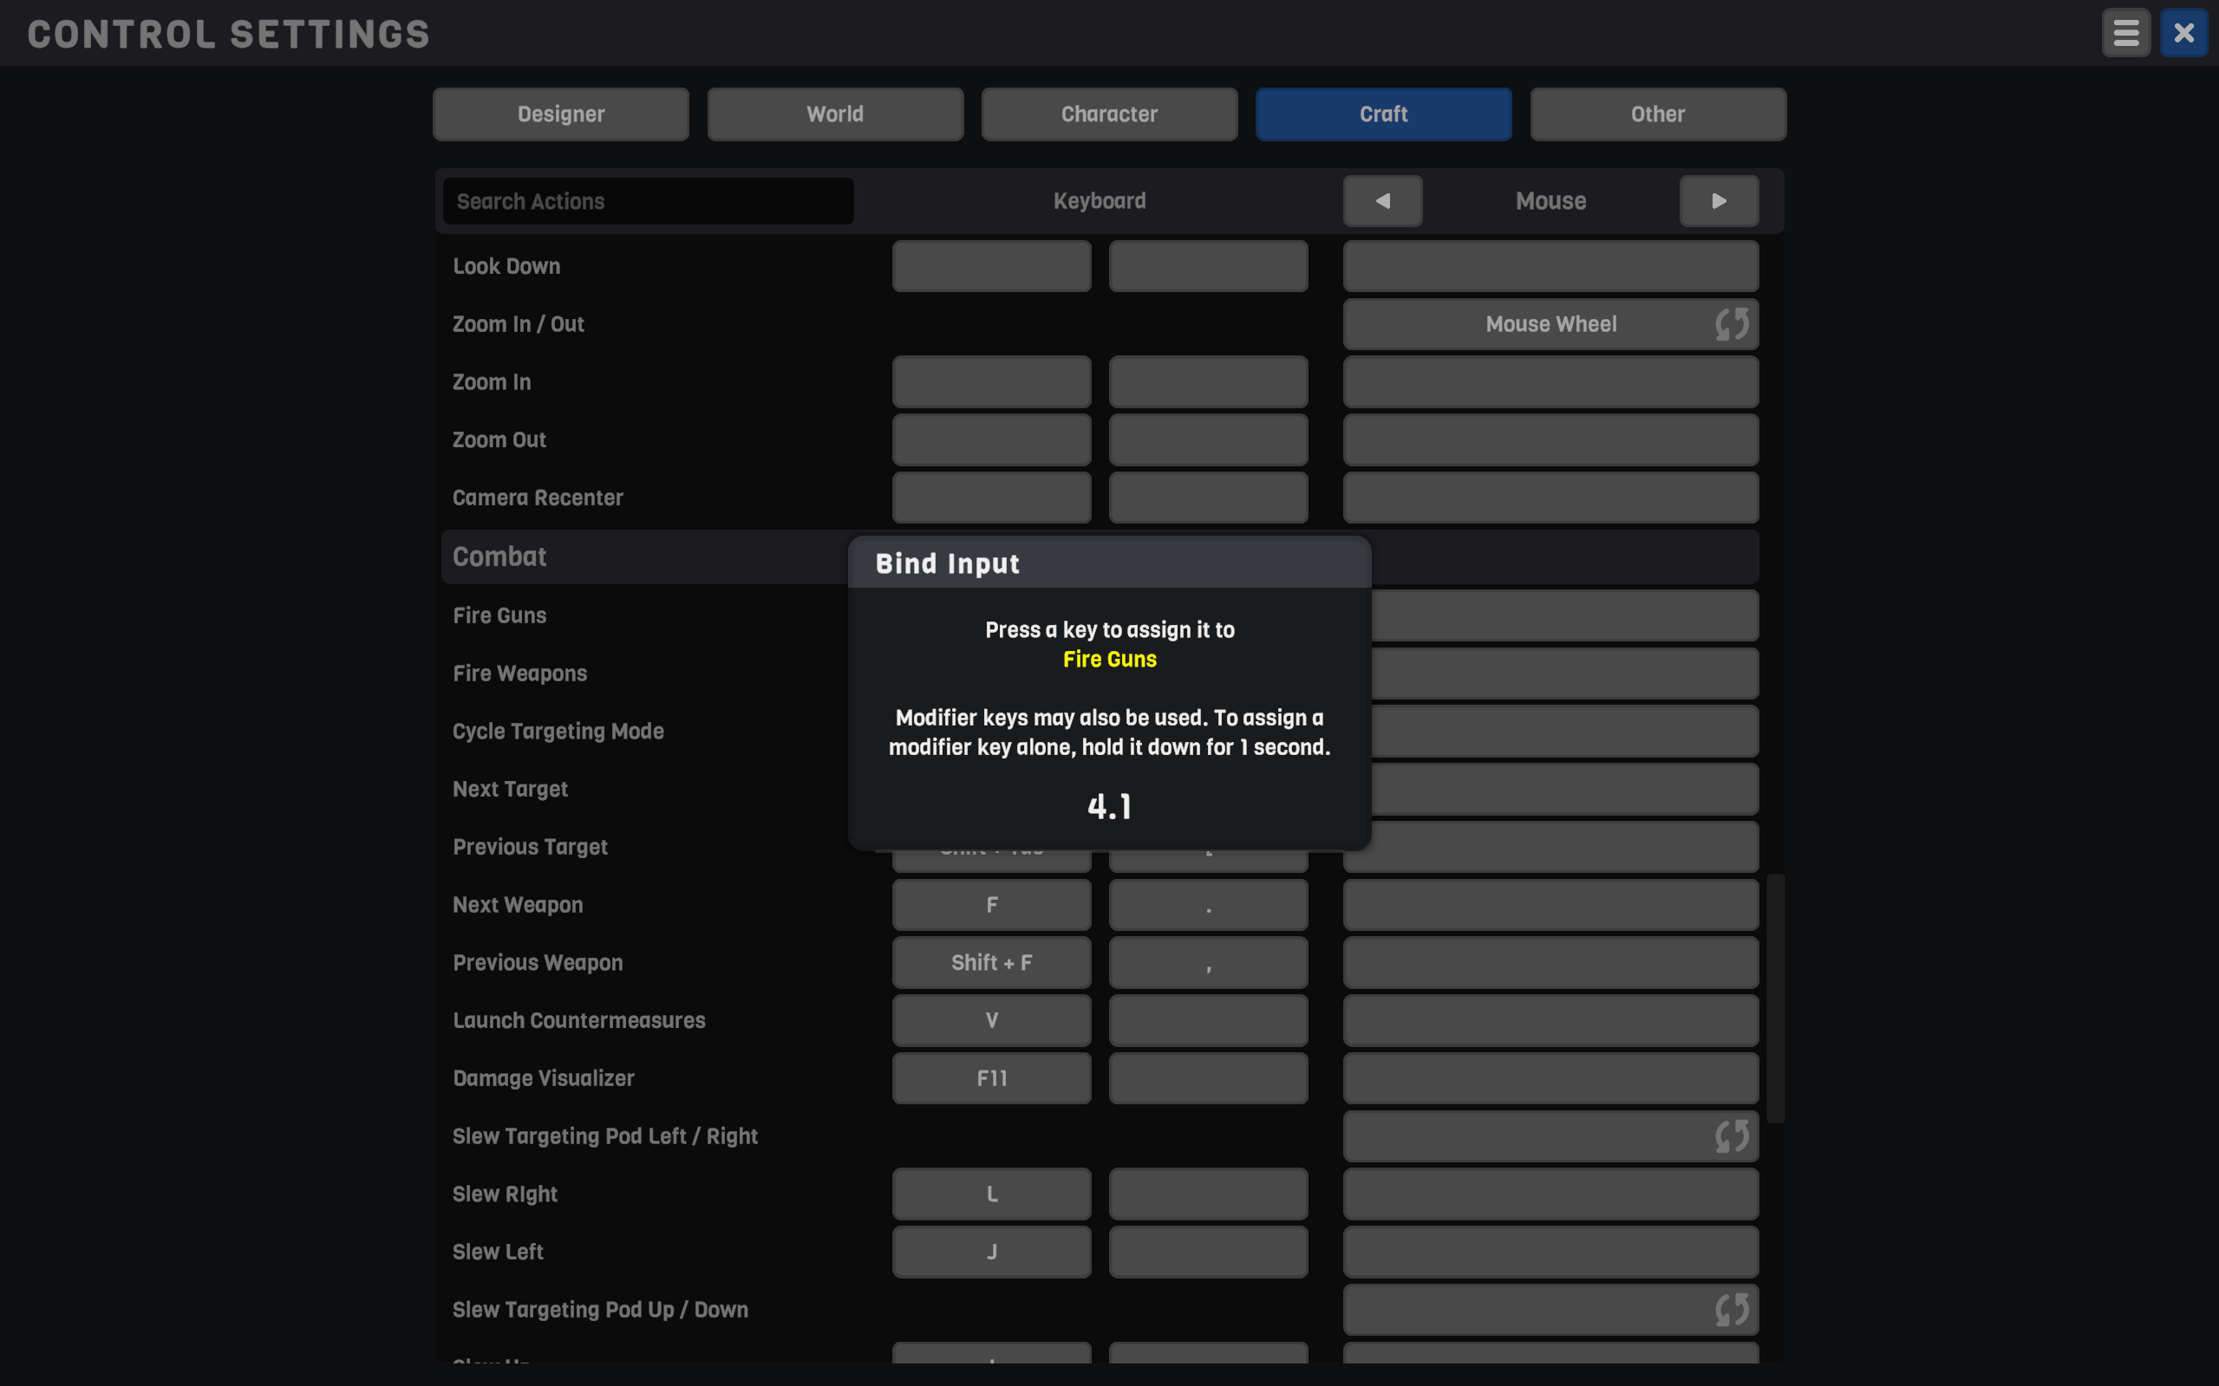Switch to the Designer tab
Image resolution: width=2219 pixels, height=1386 pixels.
[x=560, y=114]
